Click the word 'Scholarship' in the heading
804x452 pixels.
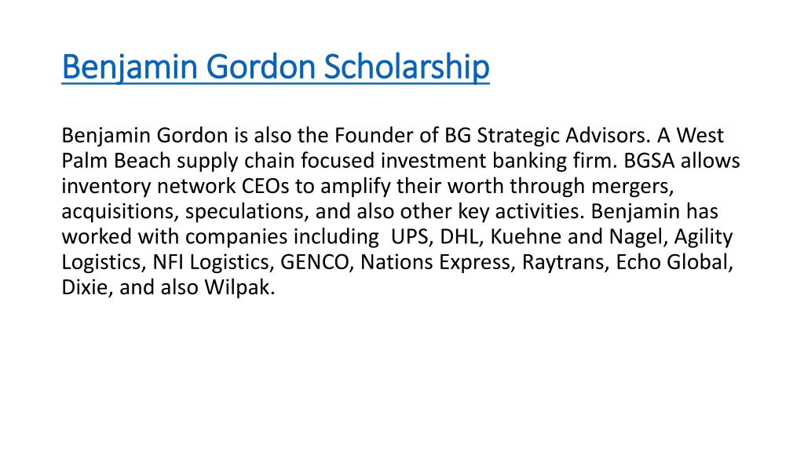click(x=406, y=67)
